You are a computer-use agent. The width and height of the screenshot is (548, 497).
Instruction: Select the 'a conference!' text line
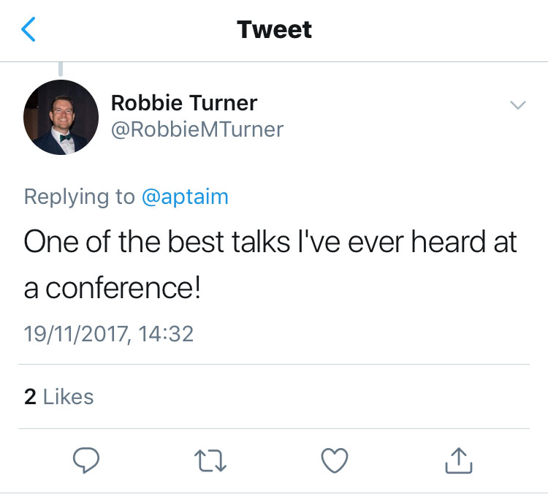113,288
